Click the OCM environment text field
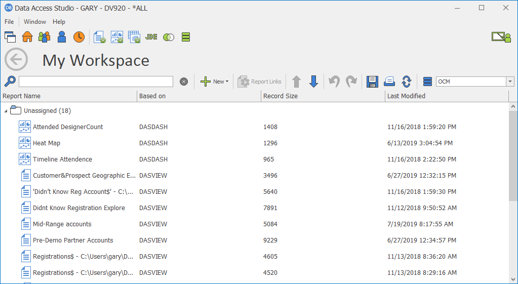518x284 pixels. click(471, 82)
